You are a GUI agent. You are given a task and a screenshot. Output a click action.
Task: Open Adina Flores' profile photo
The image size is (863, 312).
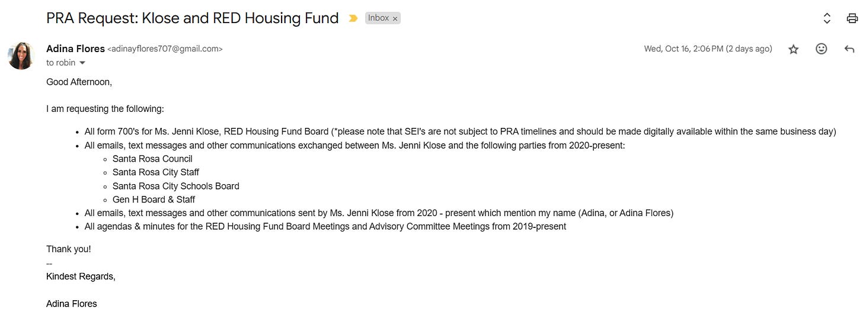tap(21, 56)
